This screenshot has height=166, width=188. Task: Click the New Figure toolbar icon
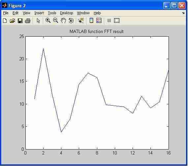point(5,21)
